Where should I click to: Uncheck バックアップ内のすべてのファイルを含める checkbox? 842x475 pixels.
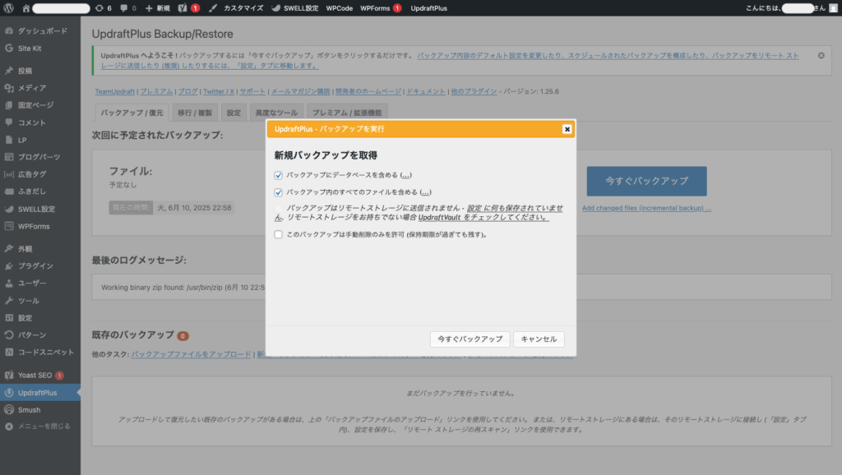click(x=278, y=192)
